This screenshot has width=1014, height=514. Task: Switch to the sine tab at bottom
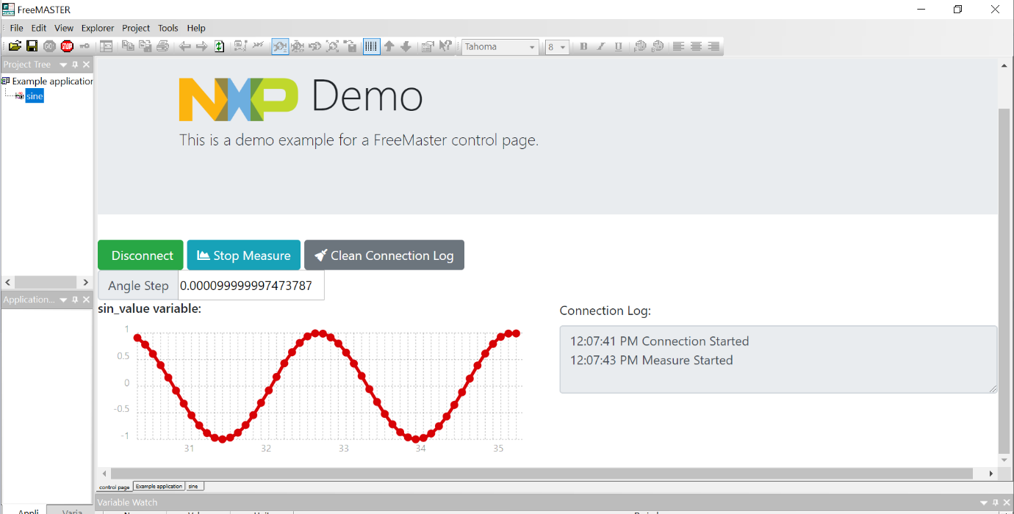[x=193, y=485]
